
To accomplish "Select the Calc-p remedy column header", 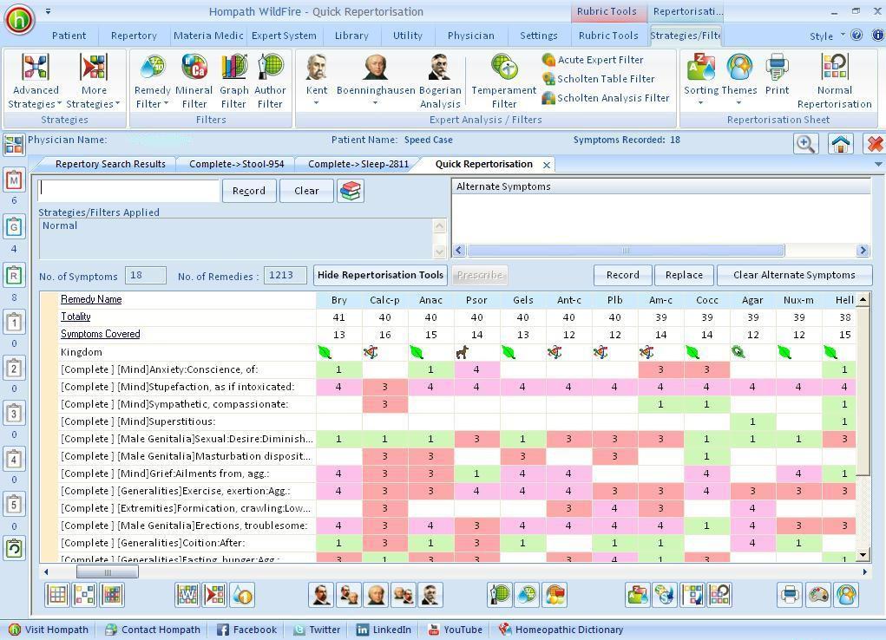I will (x=384, y=300).
